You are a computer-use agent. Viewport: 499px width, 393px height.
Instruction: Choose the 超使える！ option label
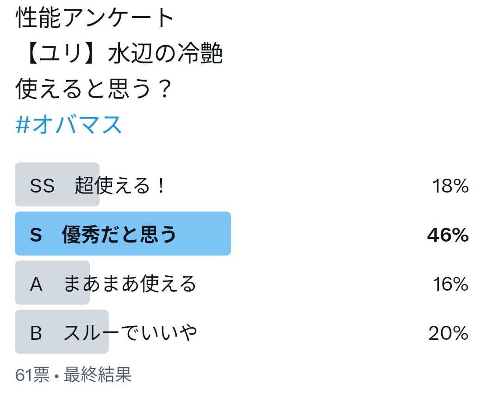(x=120, y=185)
